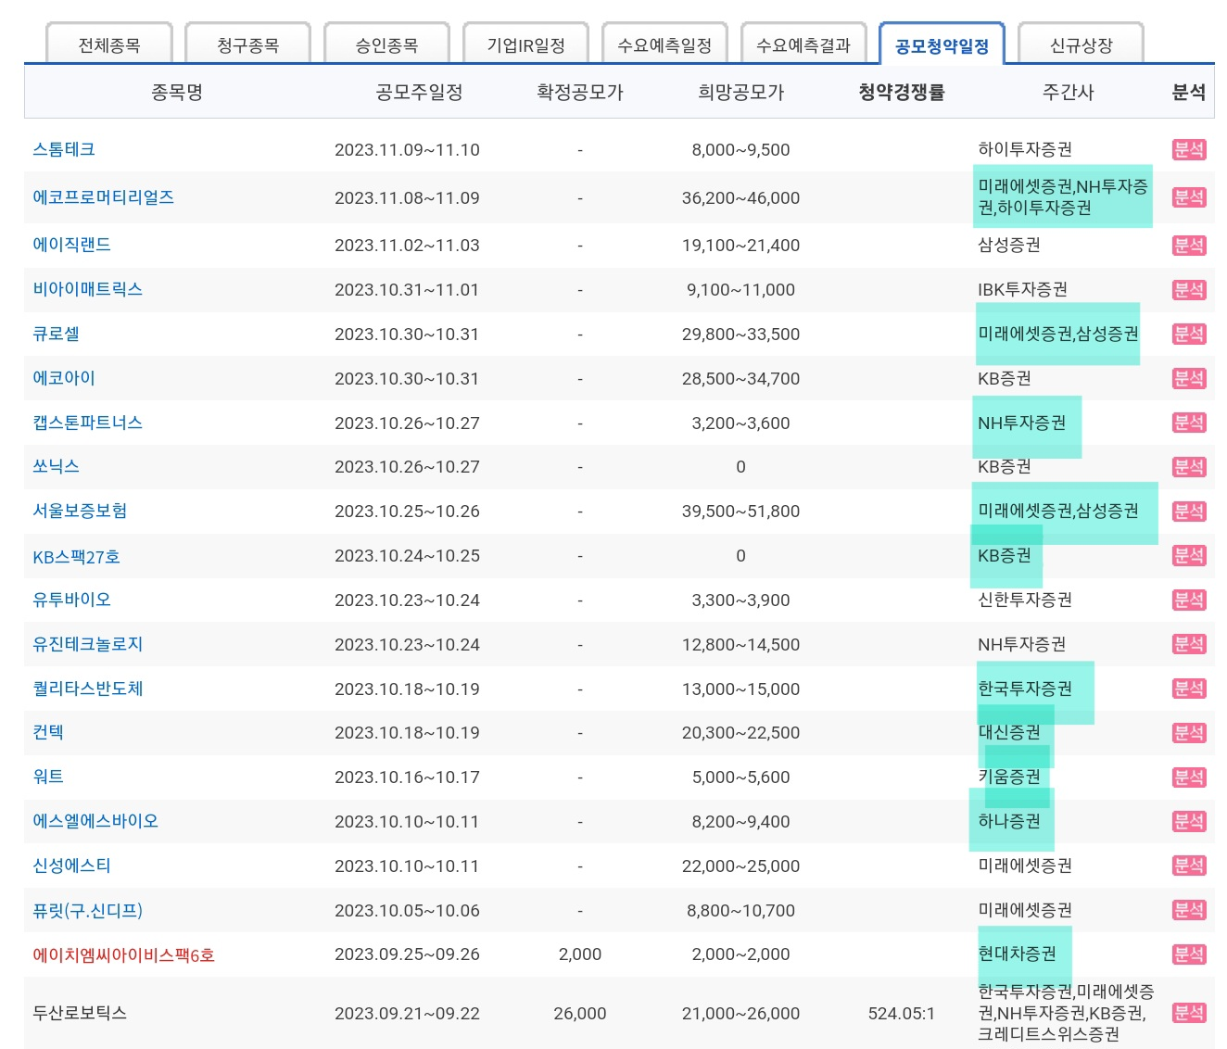Switch to the 전체종목 tab
Viewport: 1227px width, 1049px height.
point(109,44)
